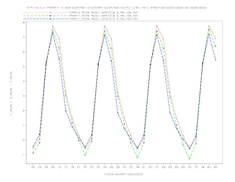Click x-axis tick label 45

(131, 167)
